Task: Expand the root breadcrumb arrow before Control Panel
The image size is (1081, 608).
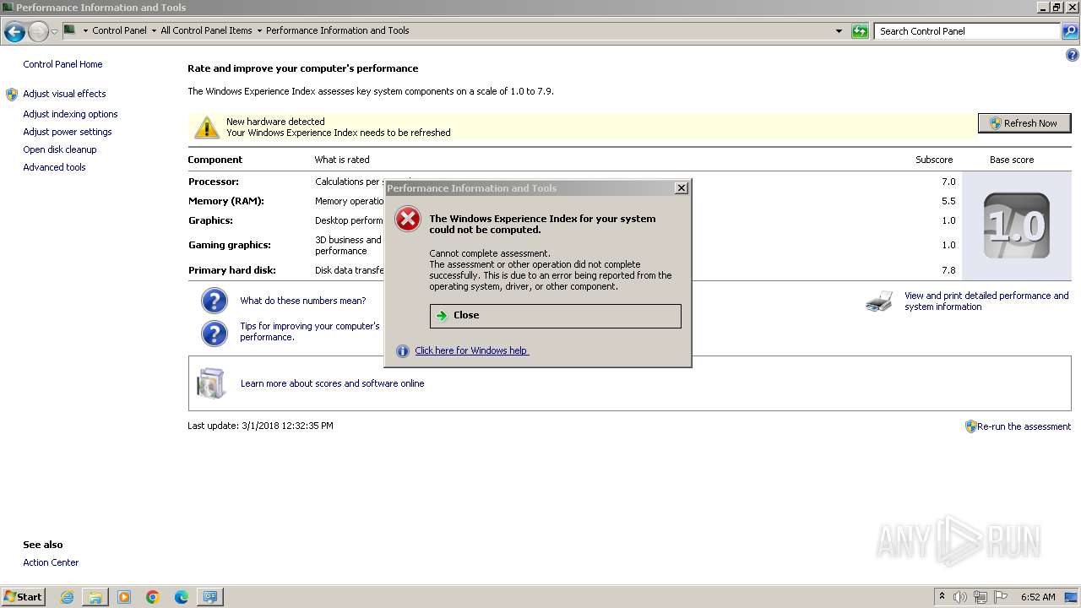Action: coord(85,31)
